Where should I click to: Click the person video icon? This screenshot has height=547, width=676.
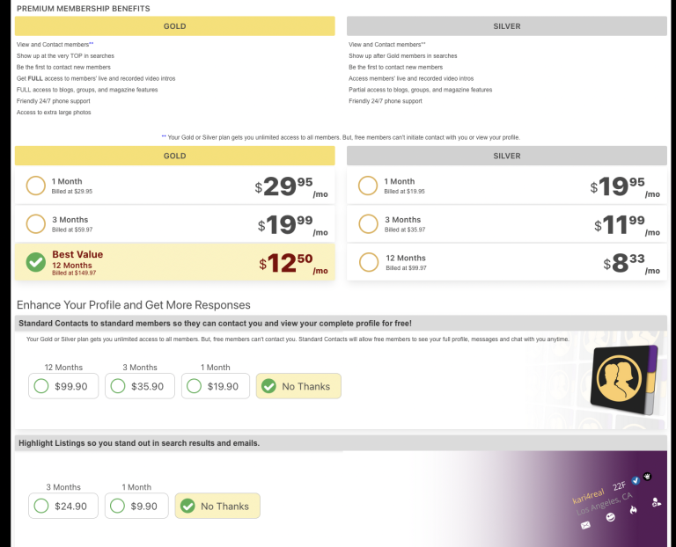pyautogui.click(x=656, y=503)
